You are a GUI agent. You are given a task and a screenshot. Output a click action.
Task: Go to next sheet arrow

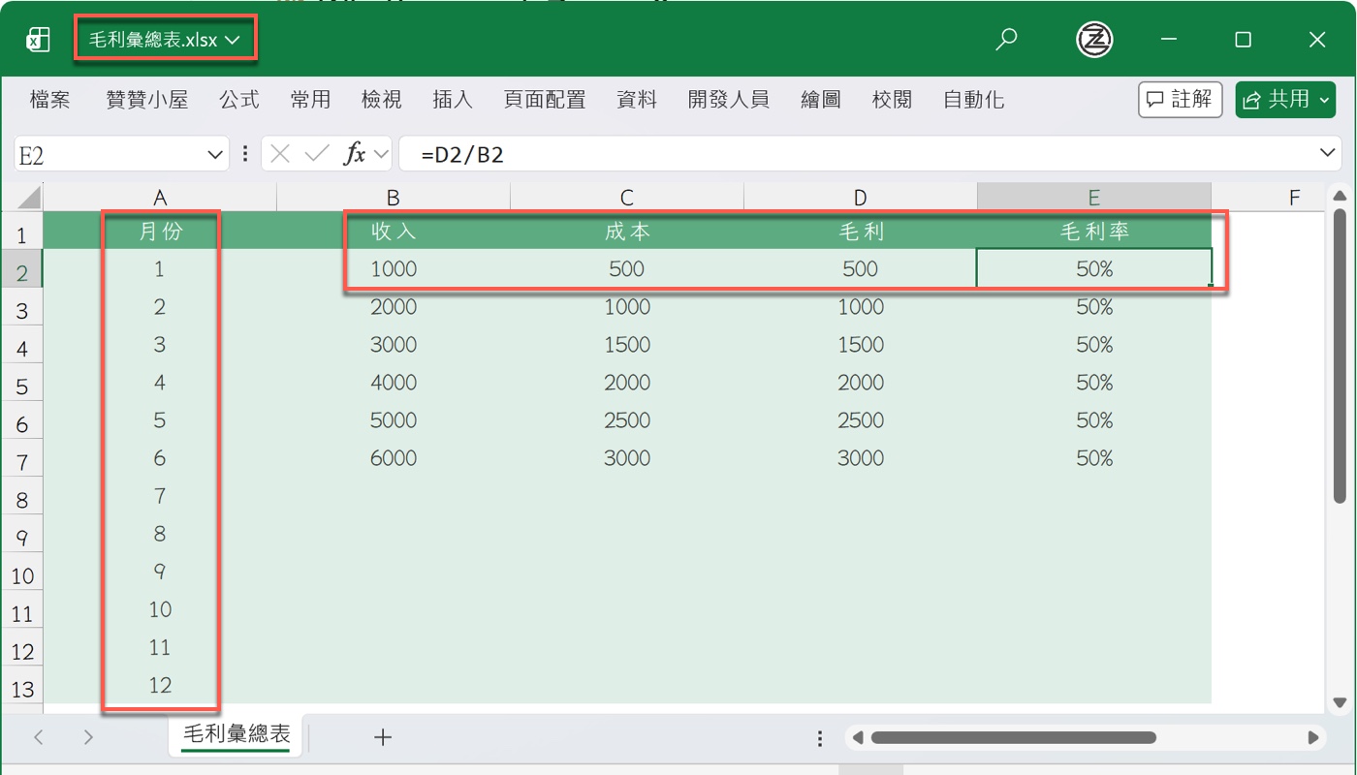tap(88, 737)
